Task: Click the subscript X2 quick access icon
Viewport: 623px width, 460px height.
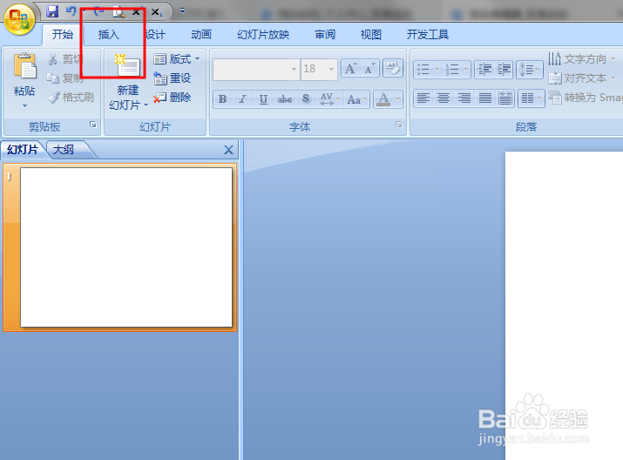Action: tap(157, 12)
